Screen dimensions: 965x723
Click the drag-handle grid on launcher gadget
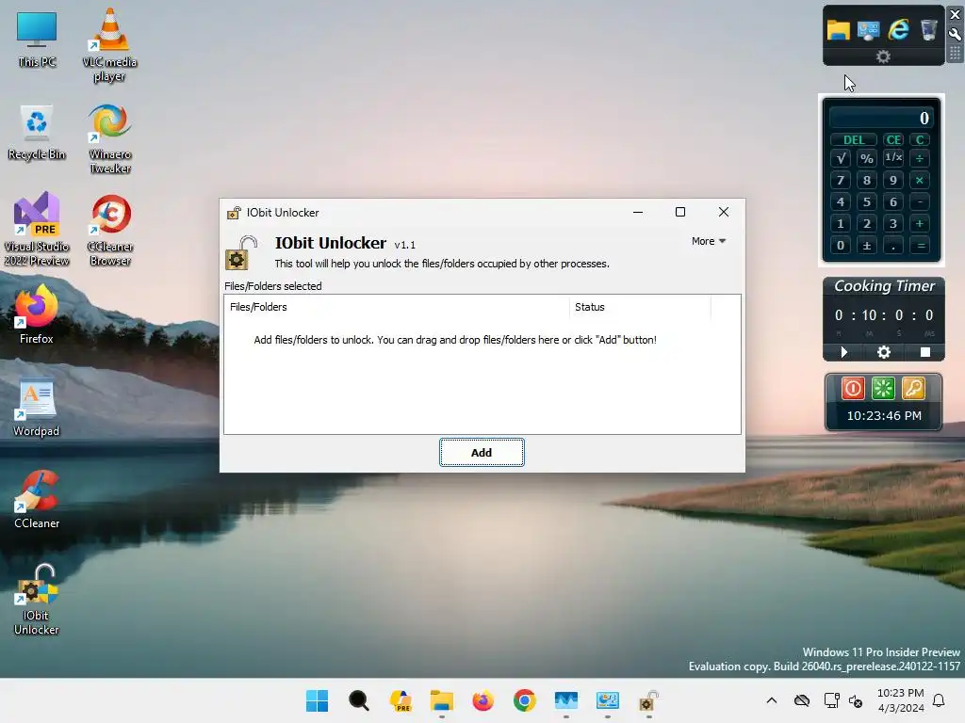point(956,54)
